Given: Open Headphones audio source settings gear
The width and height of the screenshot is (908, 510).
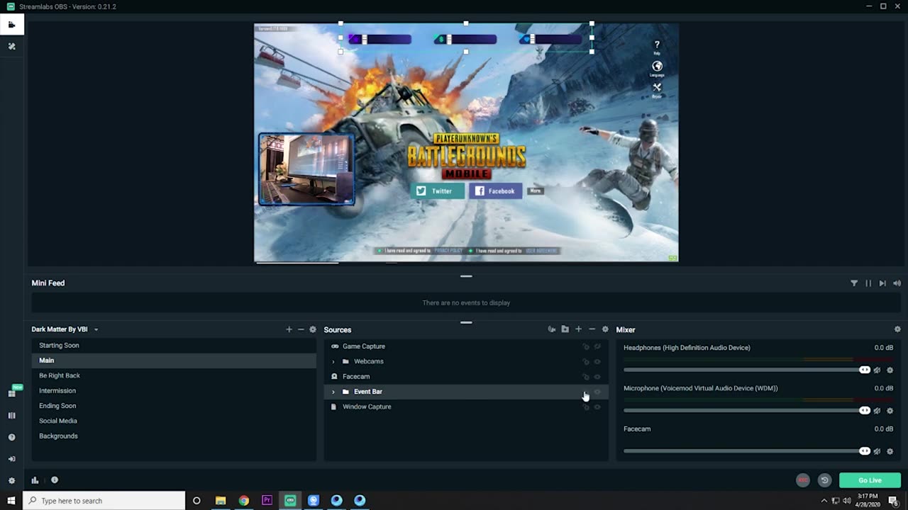Looking at the screenshot, I should coord(890,370).
